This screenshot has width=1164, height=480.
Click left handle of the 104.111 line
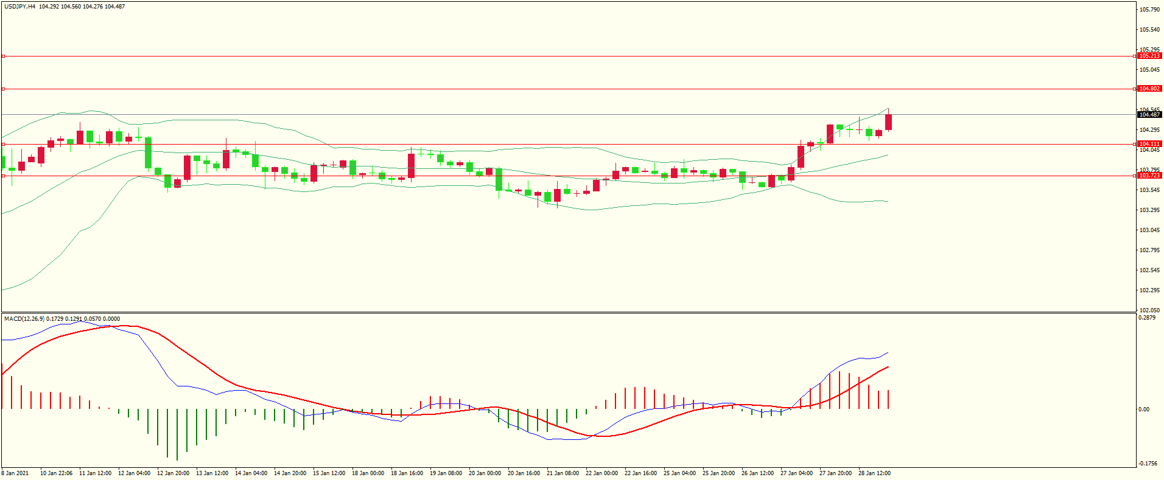[x=3, y=144]
